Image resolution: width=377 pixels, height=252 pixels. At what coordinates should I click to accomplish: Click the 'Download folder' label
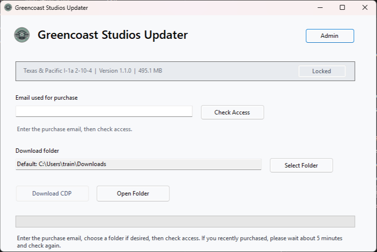tap(37, 151)
